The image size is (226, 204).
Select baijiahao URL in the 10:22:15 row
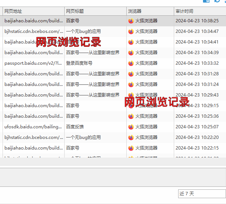[34, 148]
